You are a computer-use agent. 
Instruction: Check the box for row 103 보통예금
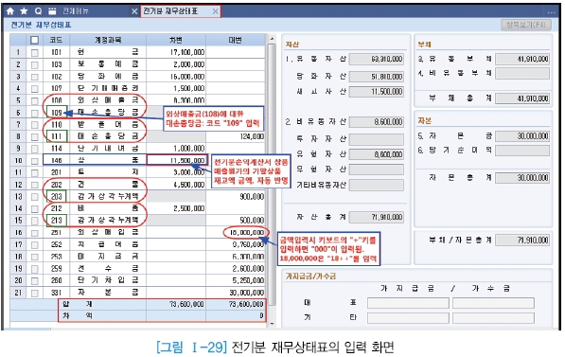click(x=35, y=64)
